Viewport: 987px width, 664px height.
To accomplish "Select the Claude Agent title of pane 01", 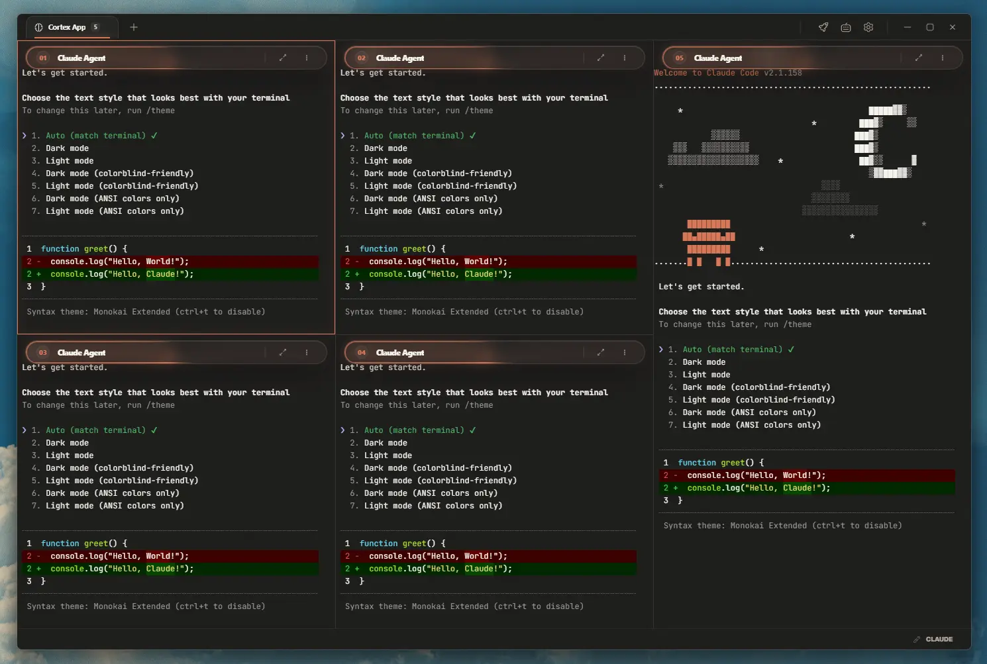I will 81,58.
